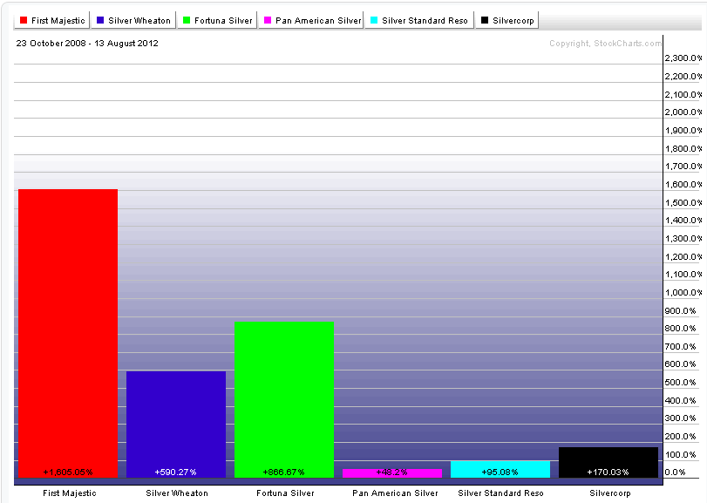
Task: Select the green Fortuna Silver bar
Action: (x=284, y=392)
